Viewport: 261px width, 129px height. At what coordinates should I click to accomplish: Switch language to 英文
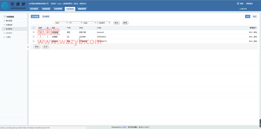click(x=255, y=17)
